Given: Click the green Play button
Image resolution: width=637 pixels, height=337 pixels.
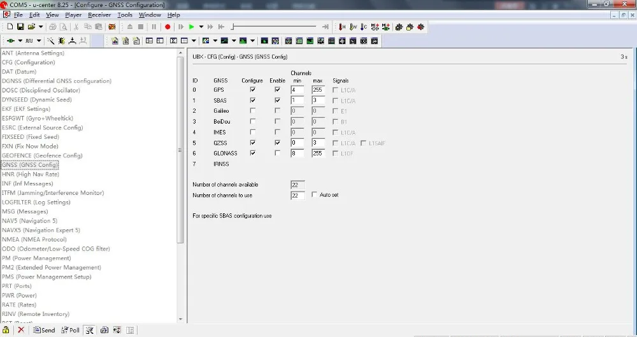Looking at the screenshot, I should pyautogui.click(x=191, y=27).
